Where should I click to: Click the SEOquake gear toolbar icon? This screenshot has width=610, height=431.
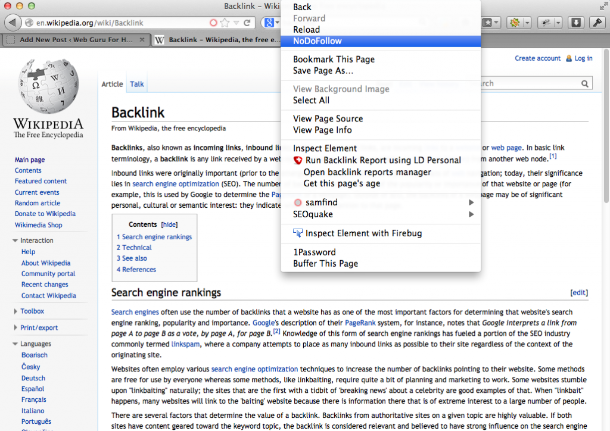pos(515,23)
